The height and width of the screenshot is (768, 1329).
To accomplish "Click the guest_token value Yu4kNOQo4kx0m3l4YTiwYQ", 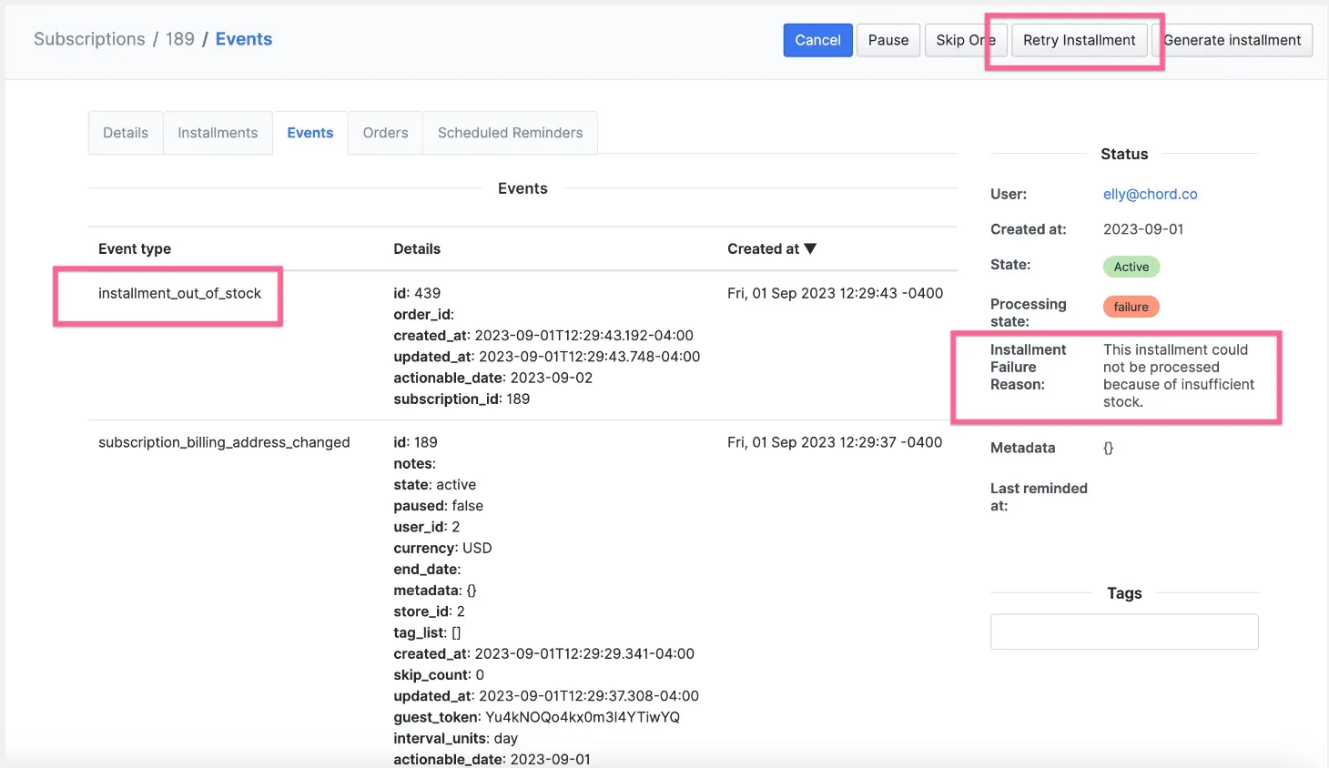I will tap(583, 717).
